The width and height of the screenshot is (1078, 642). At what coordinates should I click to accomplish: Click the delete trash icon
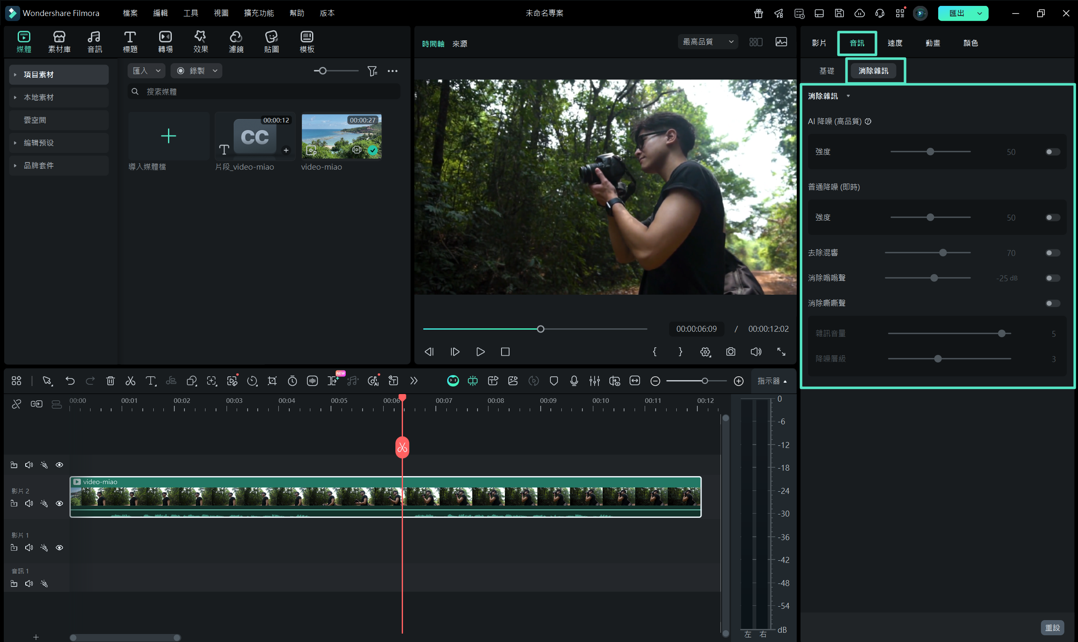(110, 381)
